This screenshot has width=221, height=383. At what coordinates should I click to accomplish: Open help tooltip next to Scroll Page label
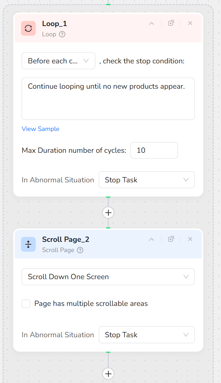[x=80, y=250]
